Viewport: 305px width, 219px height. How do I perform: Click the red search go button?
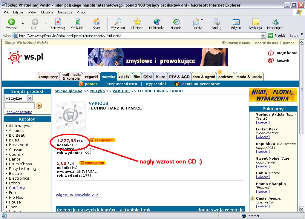(39, 106)
